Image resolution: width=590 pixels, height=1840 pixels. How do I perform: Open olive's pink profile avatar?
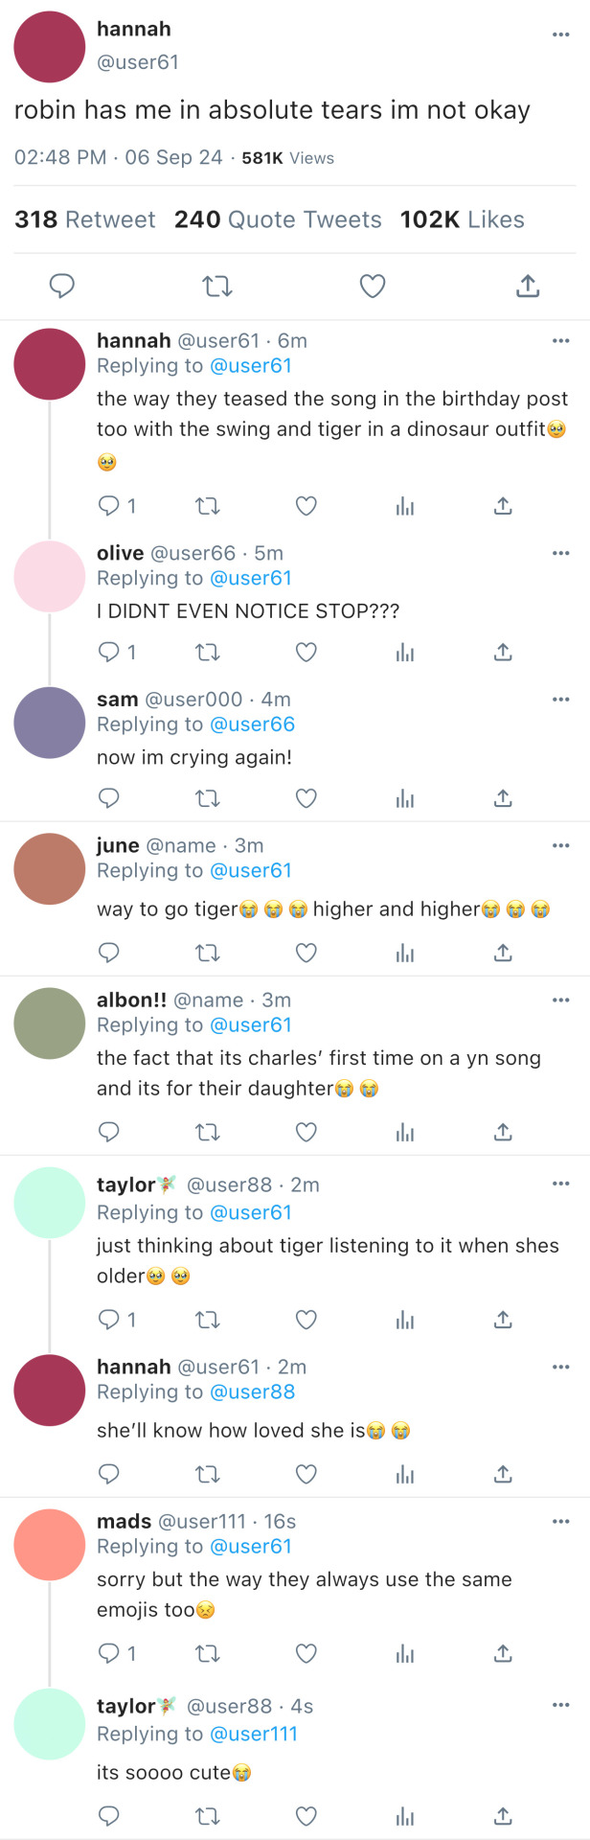49,577
